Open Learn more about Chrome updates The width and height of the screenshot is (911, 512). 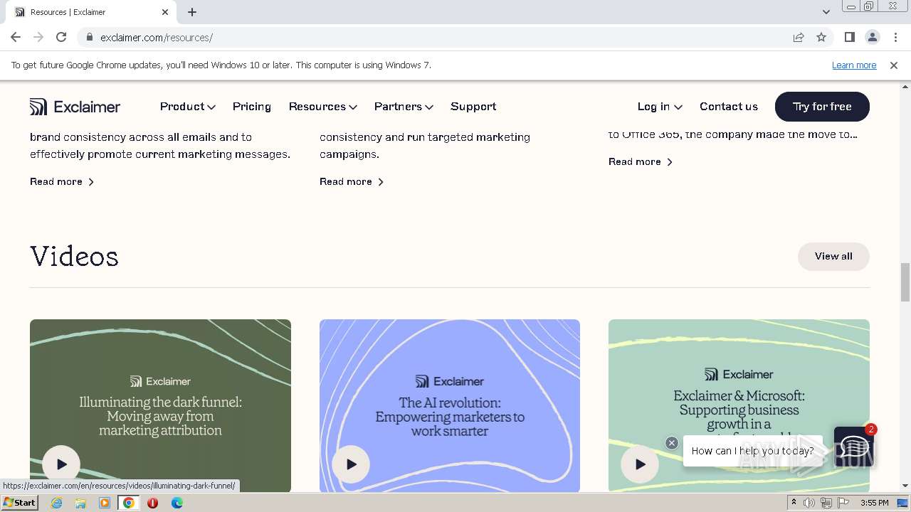(x=854, y=65)
